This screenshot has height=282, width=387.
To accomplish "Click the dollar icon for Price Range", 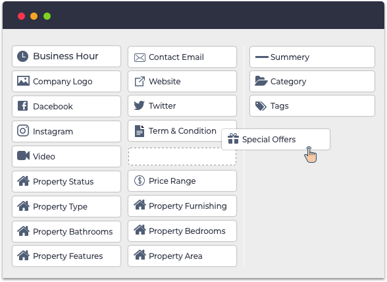I will pos(140,181).
